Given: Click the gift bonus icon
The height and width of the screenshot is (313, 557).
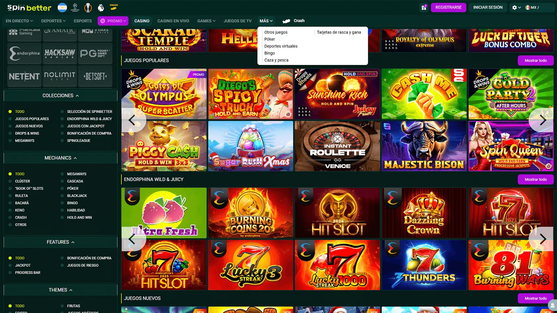Looking at the screenshot, I should pos(424,7).
